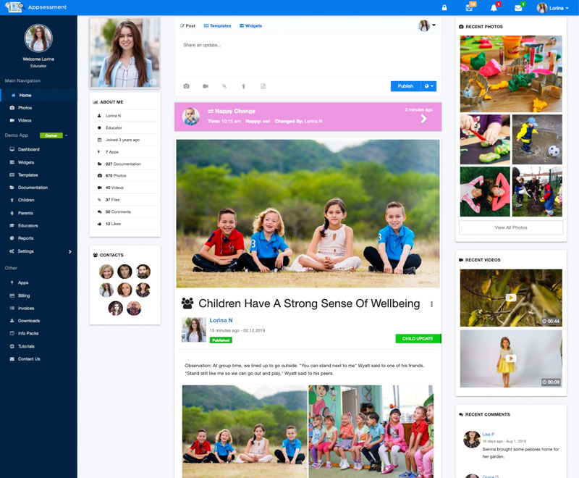Image resolution: width=579 pixels, height=478 pixels.
Task: Click the Lorina N author link
Action: (221, 320)
